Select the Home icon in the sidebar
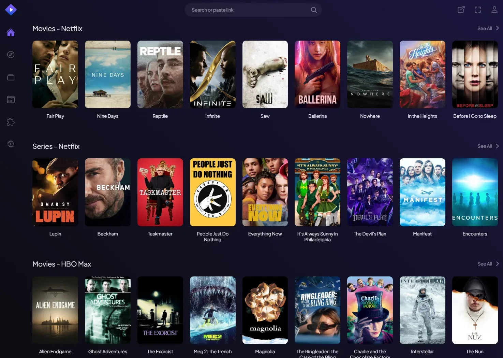The width and height of the screenshot is (503, 358). [11, 32]
